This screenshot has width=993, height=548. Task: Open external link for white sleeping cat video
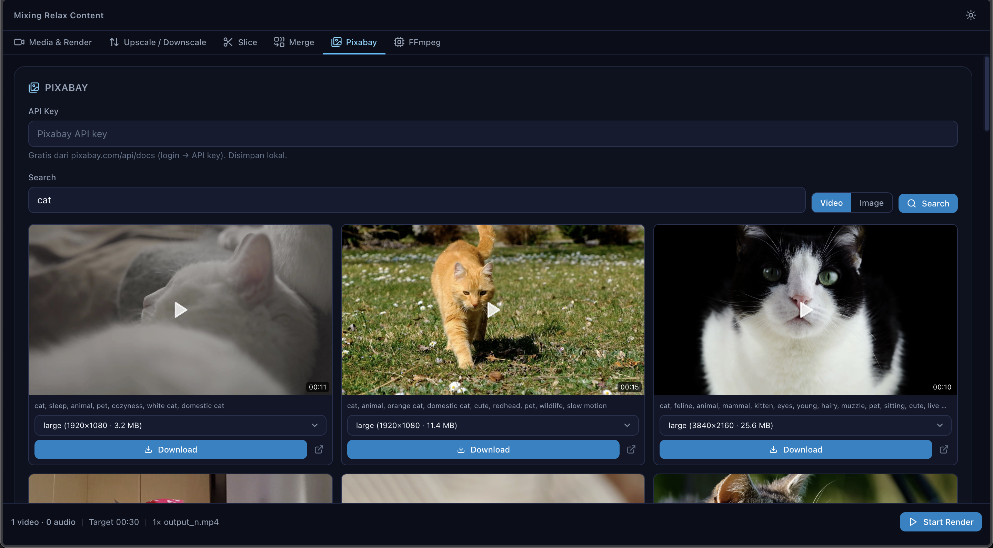[319, 449]
